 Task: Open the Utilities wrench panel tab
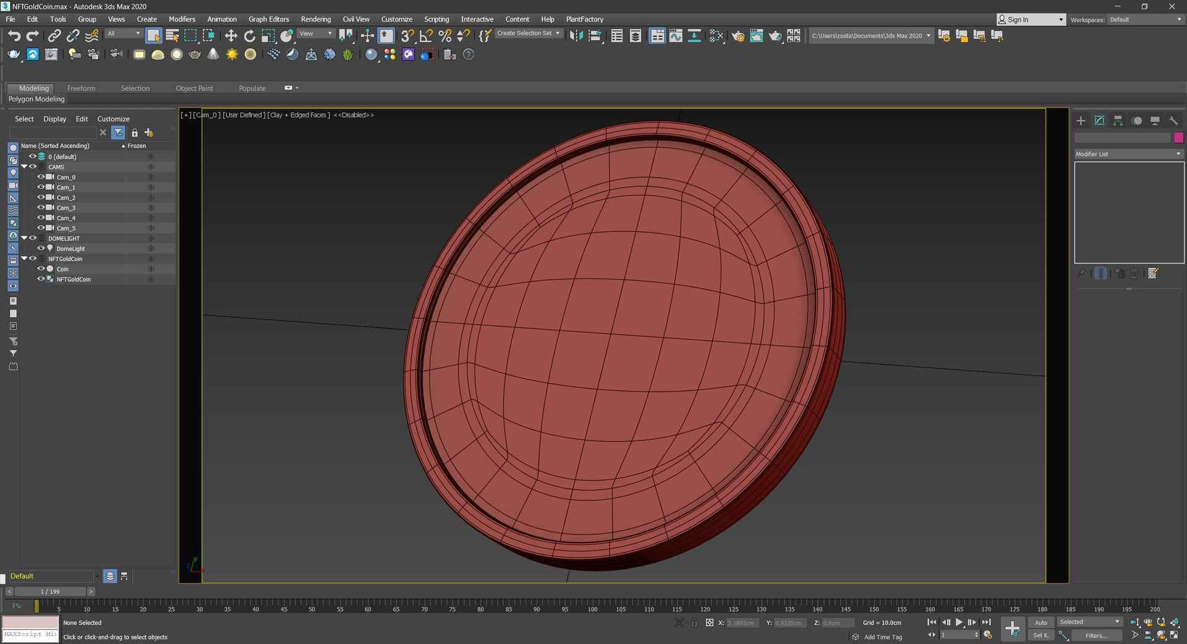(1173, 121)
